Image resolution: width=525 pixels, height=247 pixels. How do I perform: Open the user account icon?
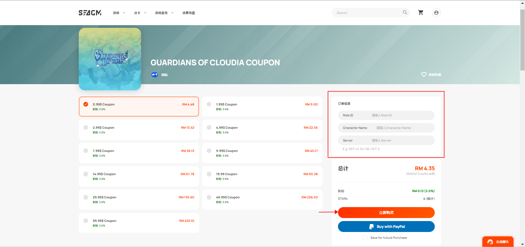pos(436,13)
